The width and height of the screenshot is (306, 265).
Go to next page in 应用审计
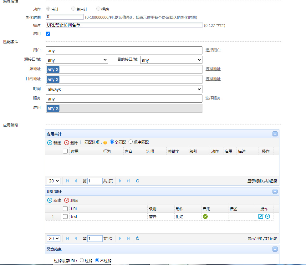pos(120,181)
